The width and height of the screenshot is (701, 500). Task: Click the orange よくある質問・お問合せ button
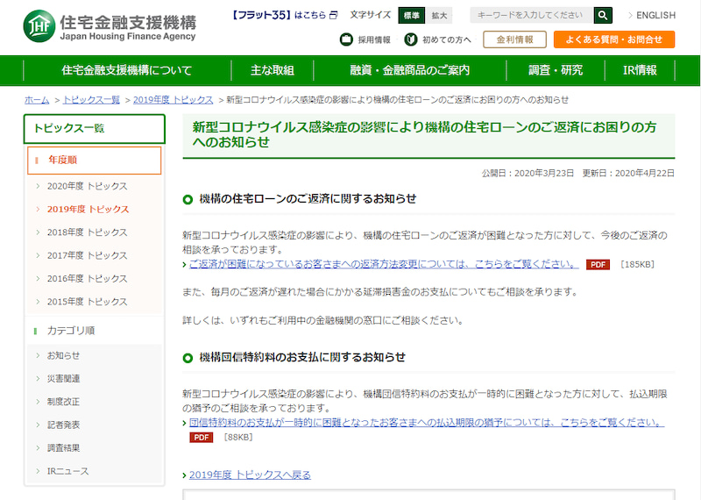tap(613, 39)
